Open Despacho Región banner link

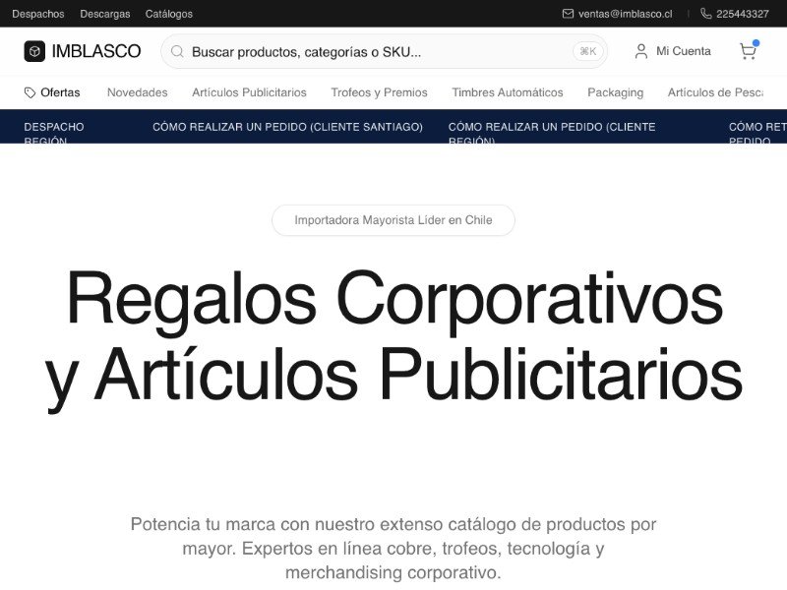click(x=54, y=133)
